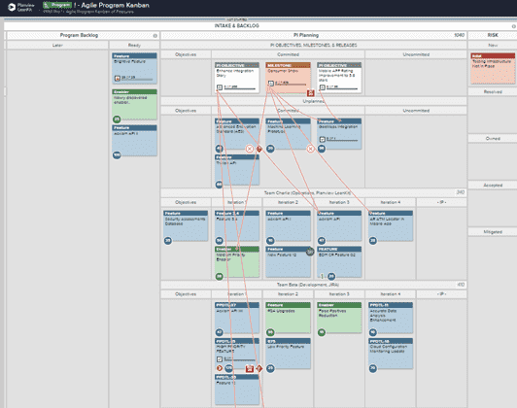Click size badge on Security Assessments Database card
Viewport: 517px width, 408px height.
click(168, 241)
